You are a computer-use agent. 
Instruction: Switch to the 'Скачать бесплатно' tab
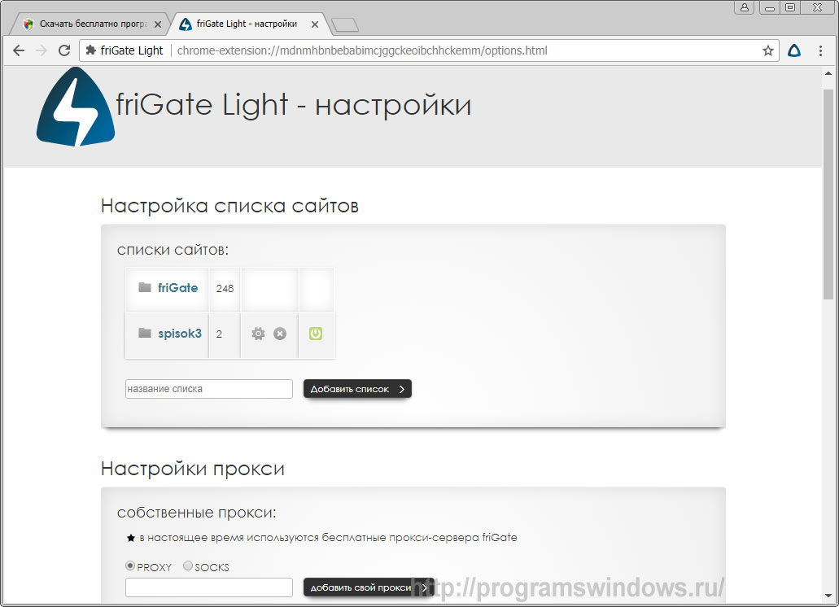tap(88, 24)
